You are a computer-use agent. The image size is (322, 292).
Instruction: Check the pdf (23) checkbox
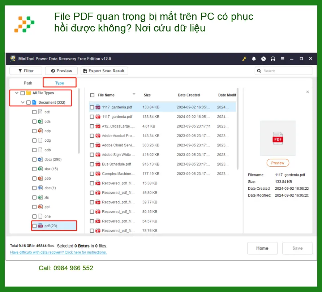[34, 226]
